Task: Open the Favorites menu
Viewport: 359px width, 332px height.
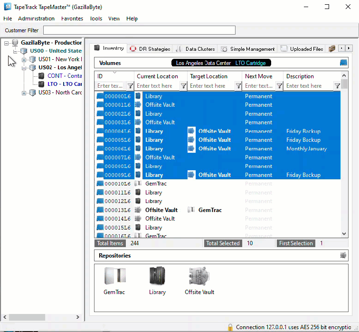Action: pyautogui.click(x=72, y=18)
